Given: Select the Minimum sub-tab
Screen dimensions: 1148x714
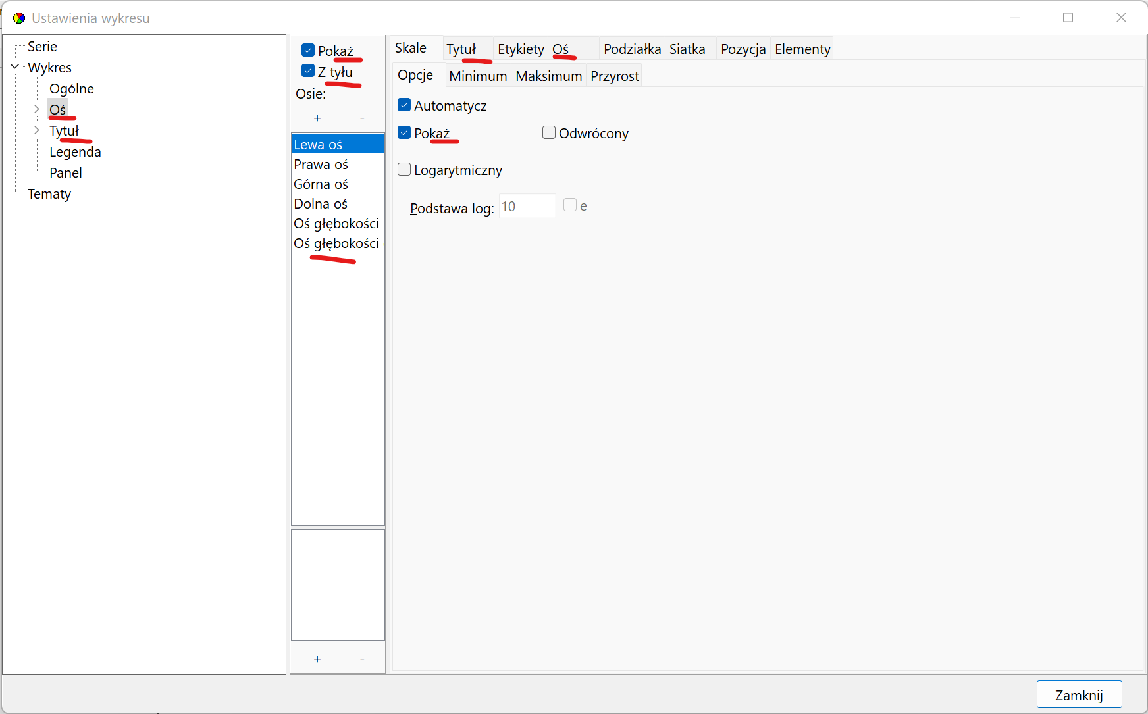Looking at the screenshot, I should (x=478, y=76).
